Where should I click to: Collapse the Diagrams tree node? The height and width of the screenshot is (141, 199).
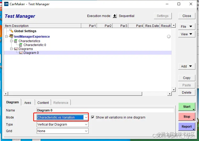11,49
